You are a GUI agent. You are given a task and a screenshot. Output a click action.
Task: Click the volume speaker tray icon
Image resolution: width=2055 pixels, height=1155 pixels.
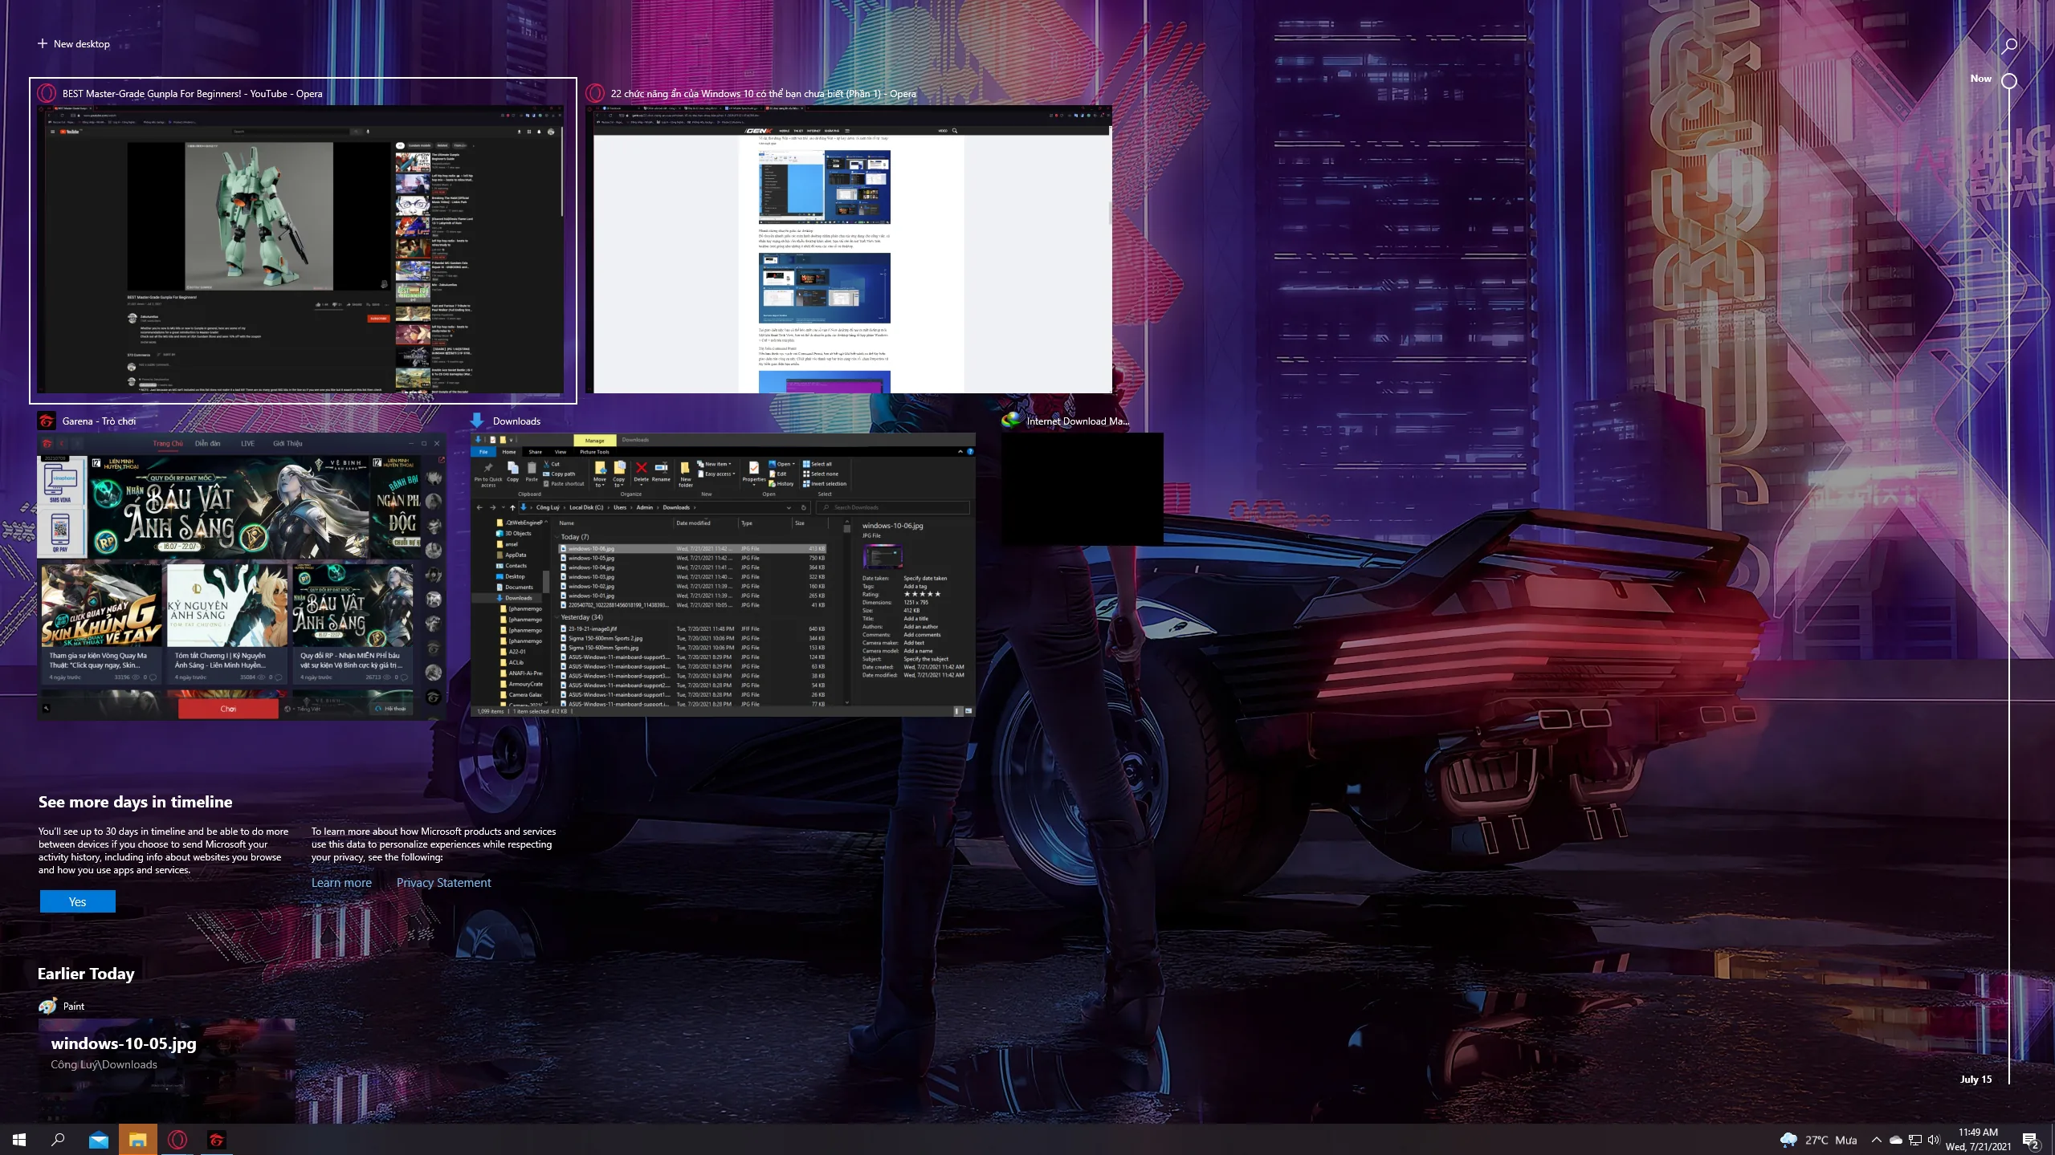click(x=1934, y=1140)
